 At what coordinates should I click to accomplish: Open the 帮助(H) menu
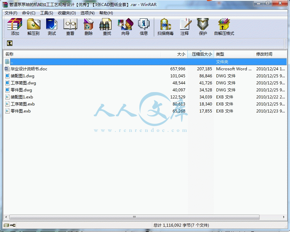(x=106, y=13)
